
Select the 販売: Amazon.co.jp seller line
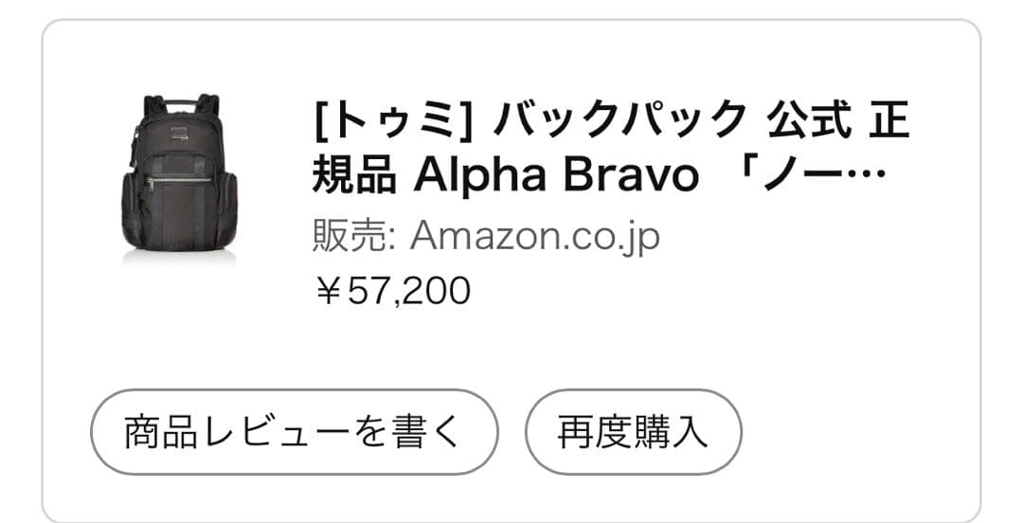[485, 237]
